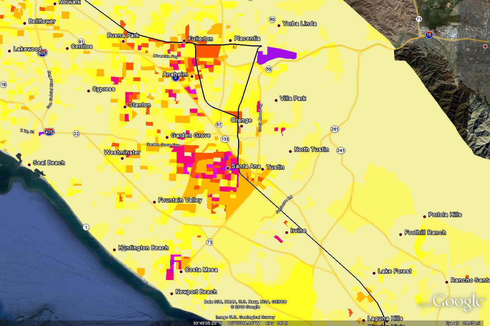490x326 pixels.
Task: Select the Route 73 highway shield
Action: tap(210, 242)
